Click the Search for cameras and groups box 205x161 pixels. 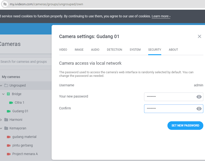pyautogui.click(x=25, y=62)
